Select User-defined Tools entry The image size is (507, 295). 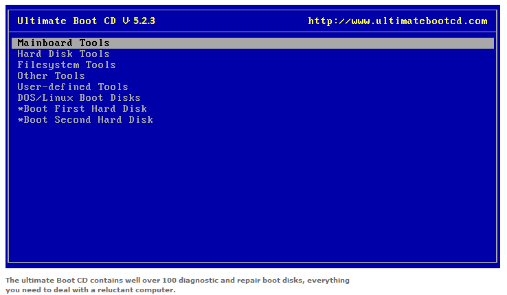point(73,87)
